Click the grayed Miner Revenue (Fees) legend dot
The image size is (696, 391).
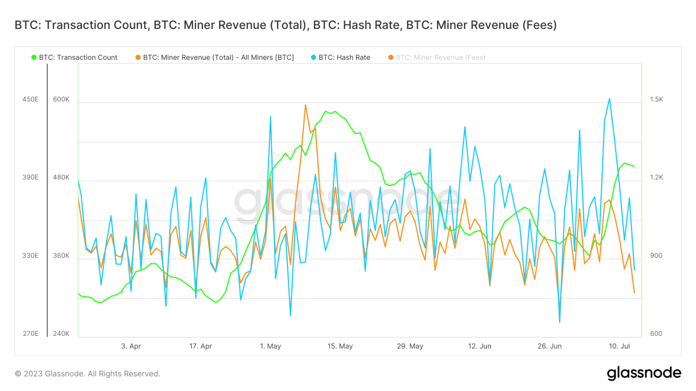tap(390, 57)
